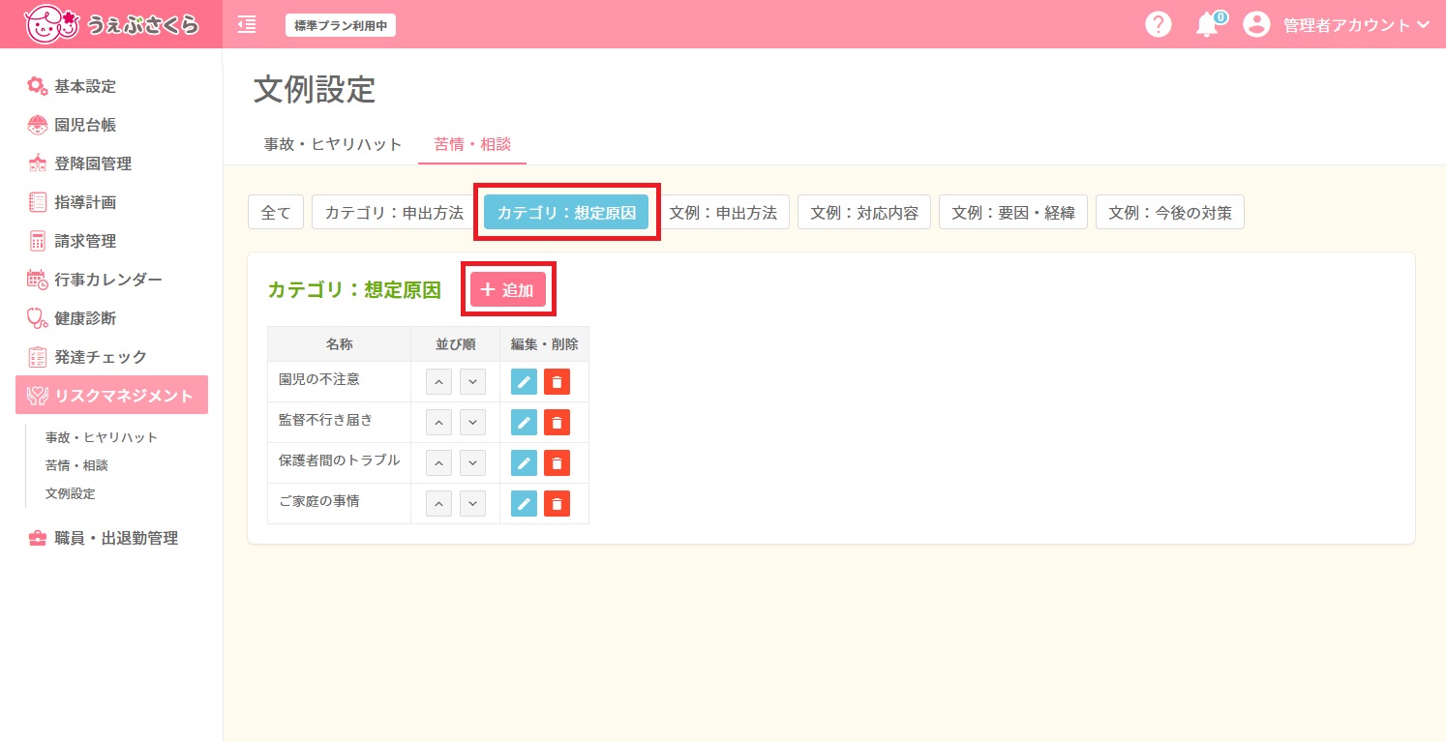Click the うぇぶさくら logo

[111, 24]
